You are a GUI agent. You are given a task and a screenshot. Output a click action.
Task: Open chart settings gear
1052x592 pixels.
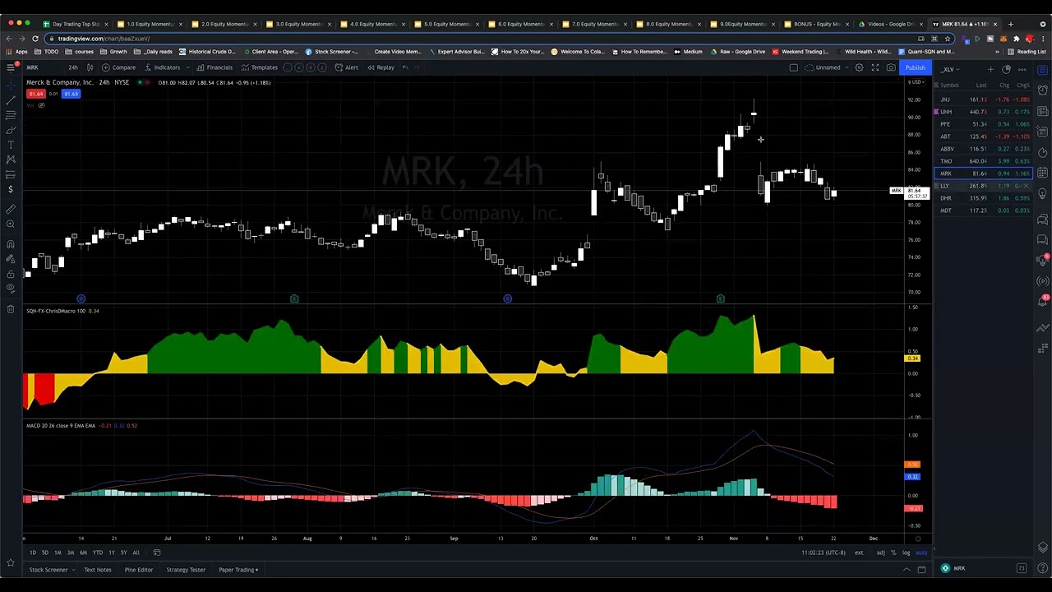point(859,67)
